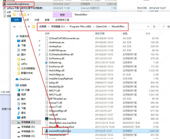Click the Back navigation arrow
This screenshot has height=139, width=170.
[15, 27]
